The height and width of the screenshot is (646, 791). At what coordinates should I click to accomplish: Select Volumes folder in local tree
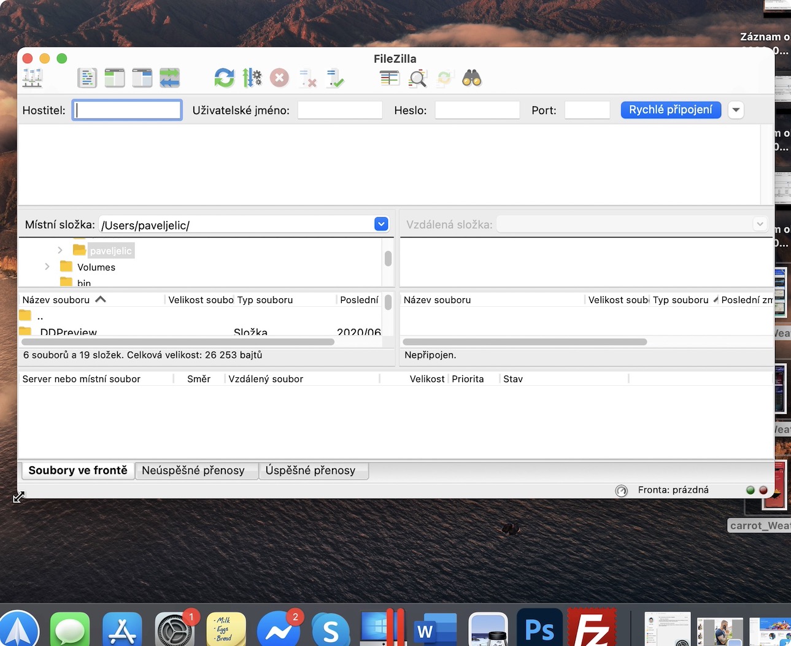[x=96, y=267]
